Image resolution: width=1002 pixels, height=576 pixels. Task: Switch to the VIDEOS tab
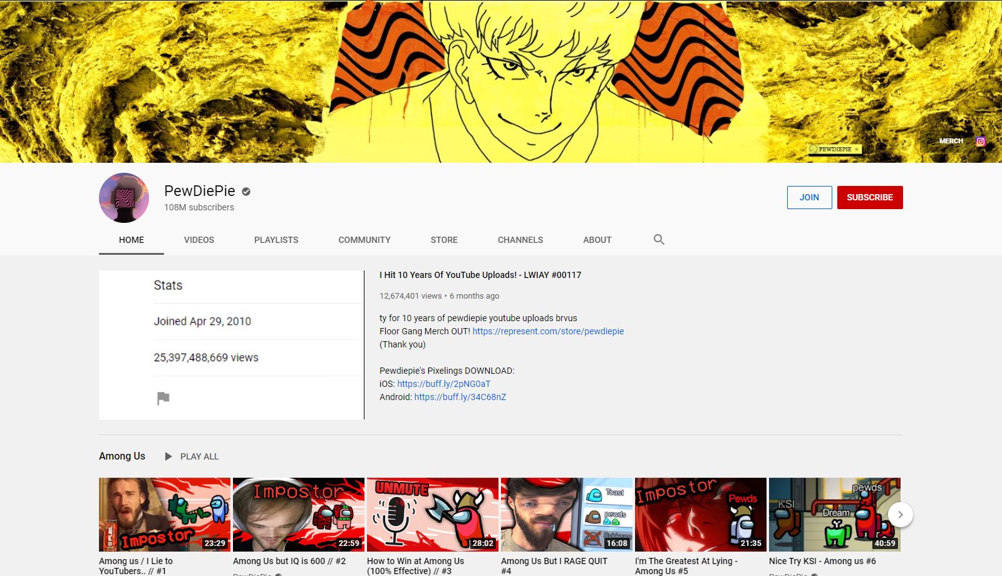pyautogui.click(x=199, y=240)
